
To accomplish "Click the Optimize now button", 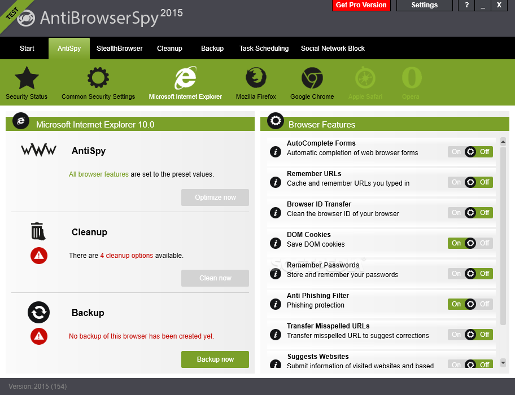I will point(215,197).
